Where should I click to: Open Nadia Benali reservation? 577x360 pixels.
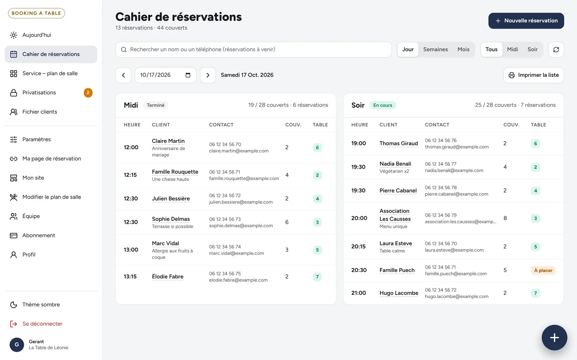395,164
